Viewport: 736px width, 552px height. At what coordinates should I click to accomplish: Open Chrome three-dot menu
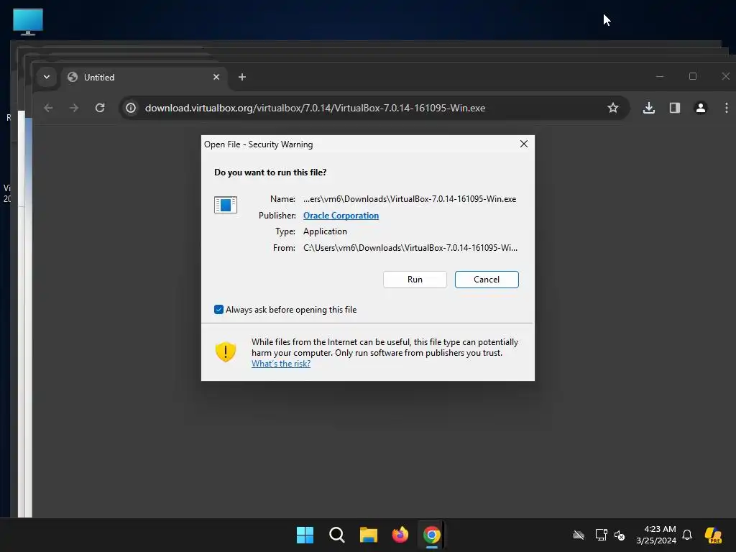pyautogui.click(x=726, y=108)
